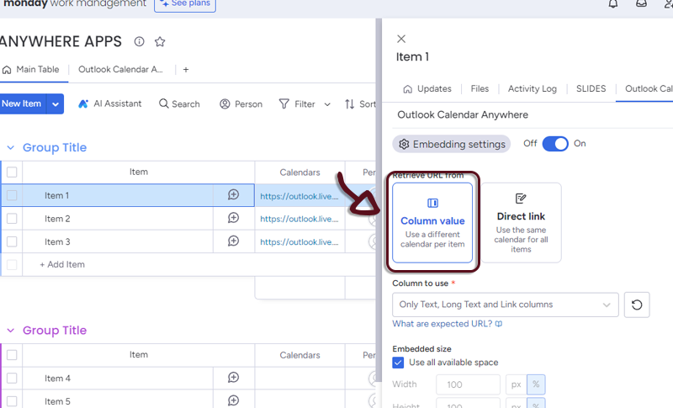Add a new board view tab
This screenshot has height=408, width=673.
[186, 70]
